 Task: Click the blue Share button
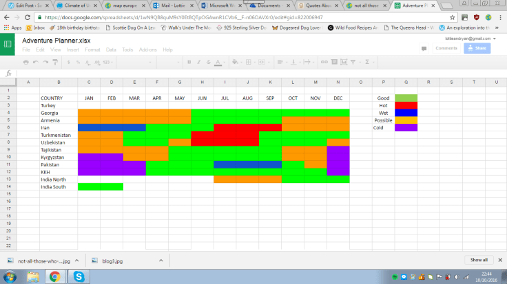tap(479, 48)
